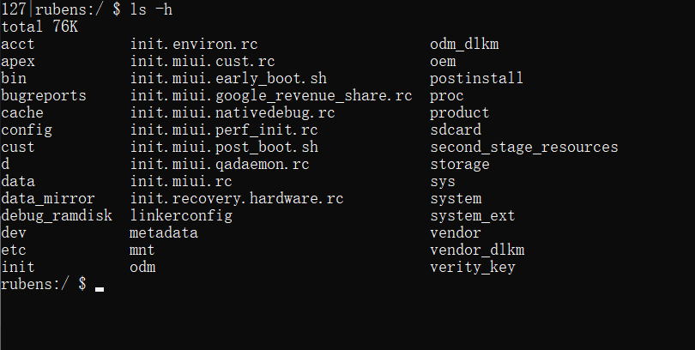Click the init.recovery.hardware.rc file name
The height and width of the screenshot is (350, 695).
237,198
